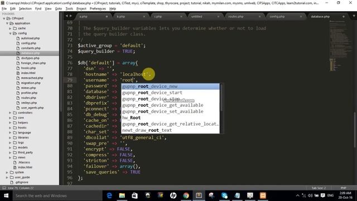Viewport: 357px width, 201px height.
Task: Close the config.php tab
Action: 301,17
